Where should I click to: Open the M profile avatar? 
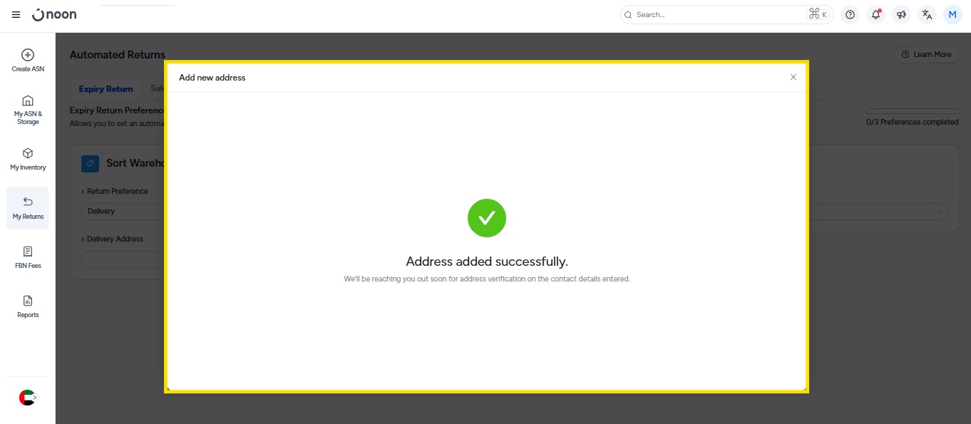point(952,14)
